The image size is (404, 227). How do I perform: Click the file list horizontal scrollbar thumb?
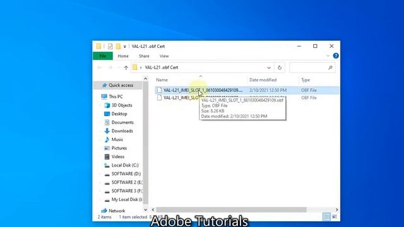click(231, 210)
